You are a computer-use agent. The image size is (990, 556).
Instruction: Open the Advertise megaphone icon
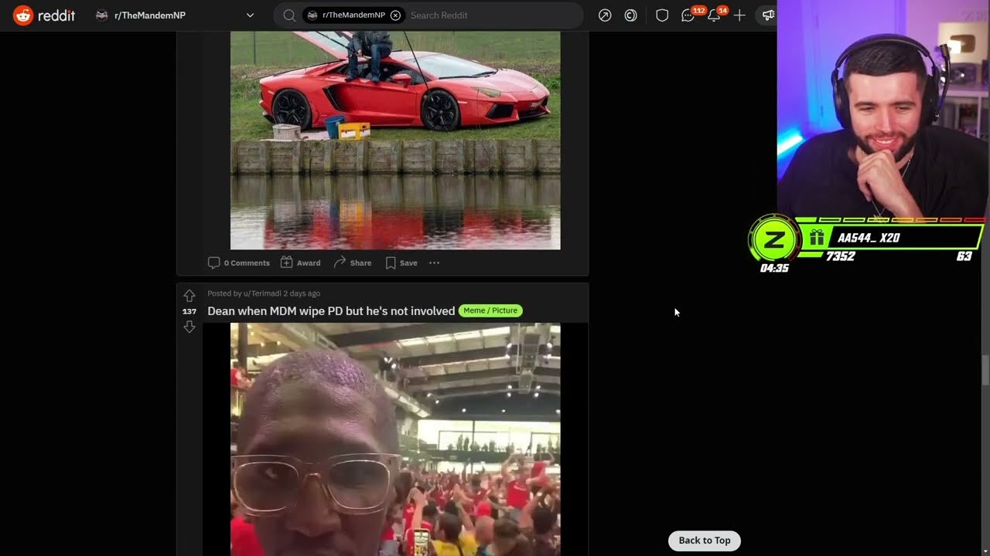(768, 15)
